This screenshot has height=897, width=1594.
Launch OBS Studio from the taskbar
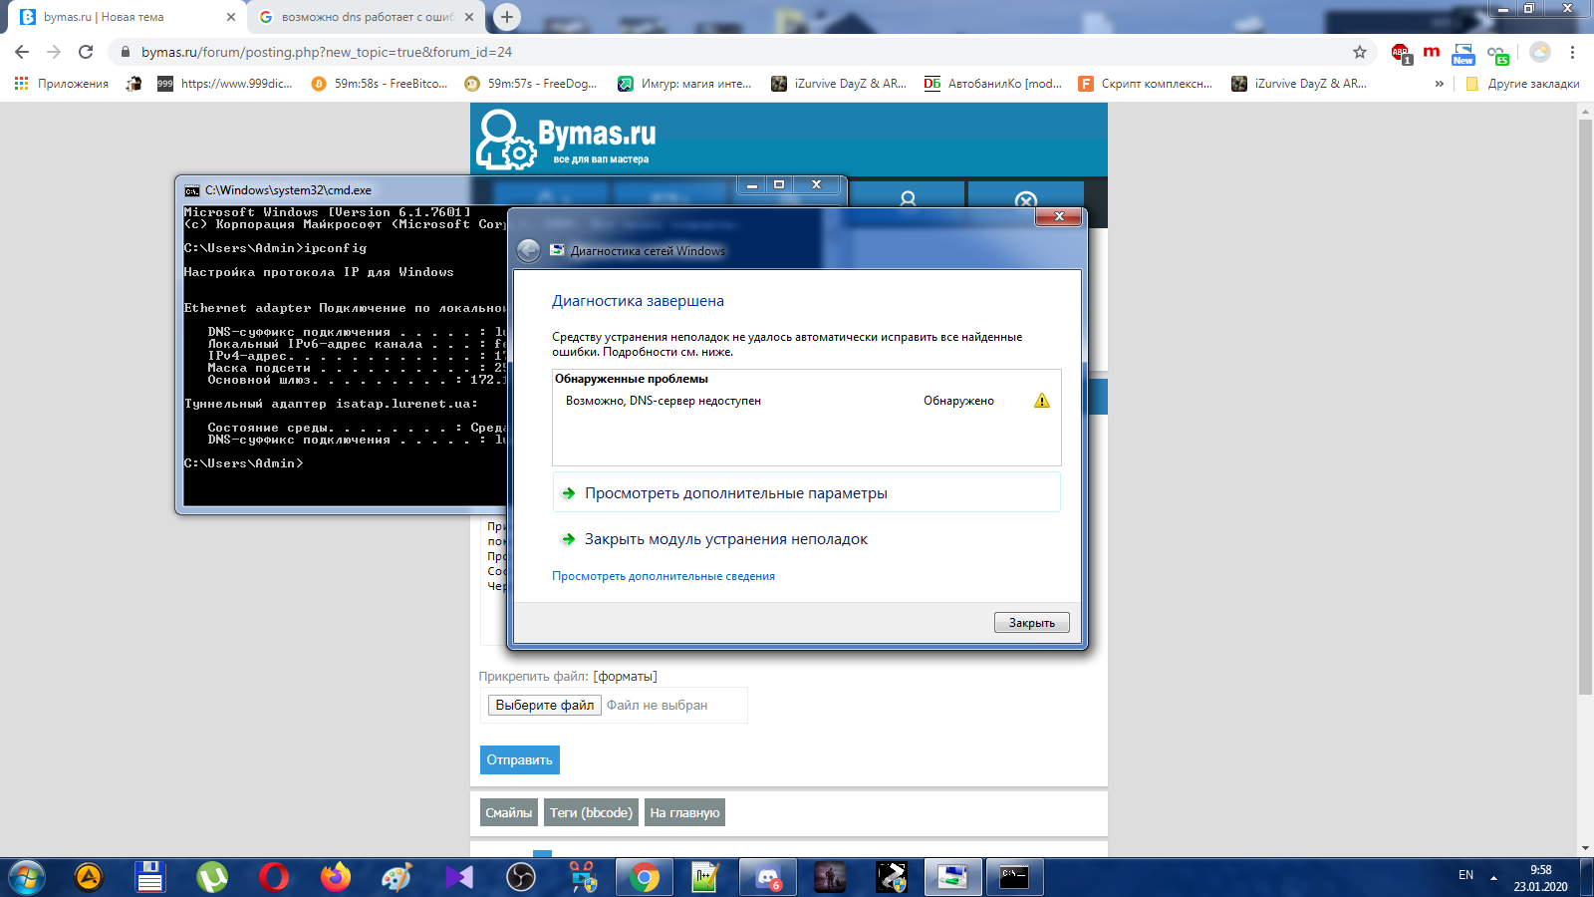pyautogui.click(x=521, y=877)
